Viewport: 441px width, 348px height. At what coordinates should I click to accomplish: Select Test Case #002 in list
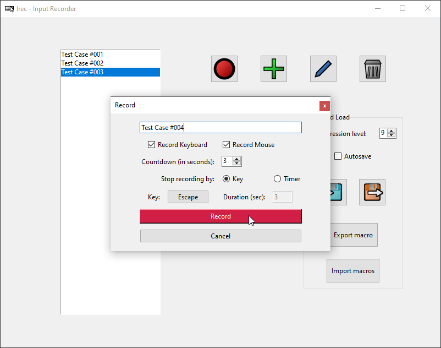click(82, 63)
